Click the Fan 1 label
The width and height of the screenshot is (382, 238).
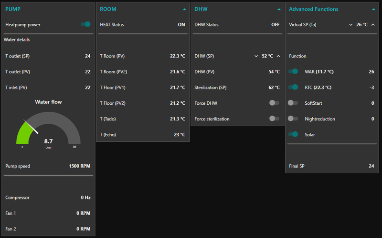coord(11,213)
